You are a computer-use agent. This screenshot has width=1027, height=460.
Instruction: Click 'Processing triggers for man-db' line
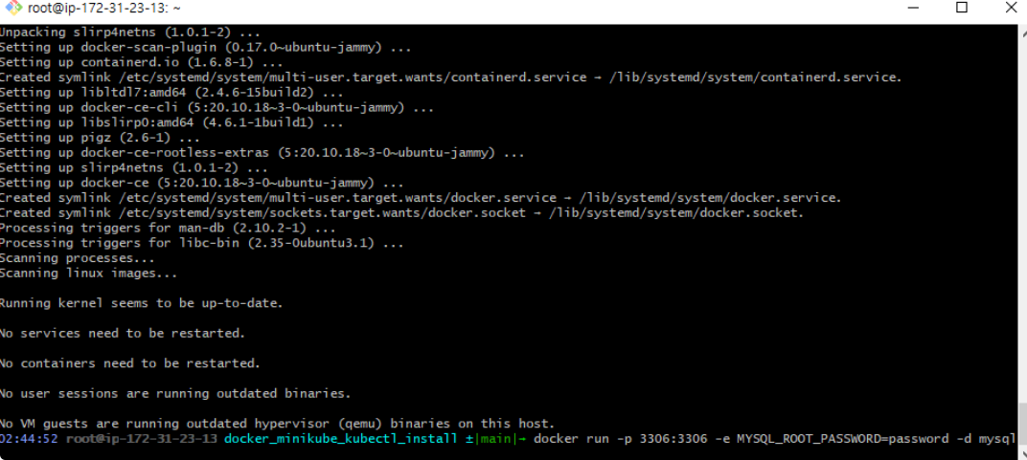[x=168, y=228]
